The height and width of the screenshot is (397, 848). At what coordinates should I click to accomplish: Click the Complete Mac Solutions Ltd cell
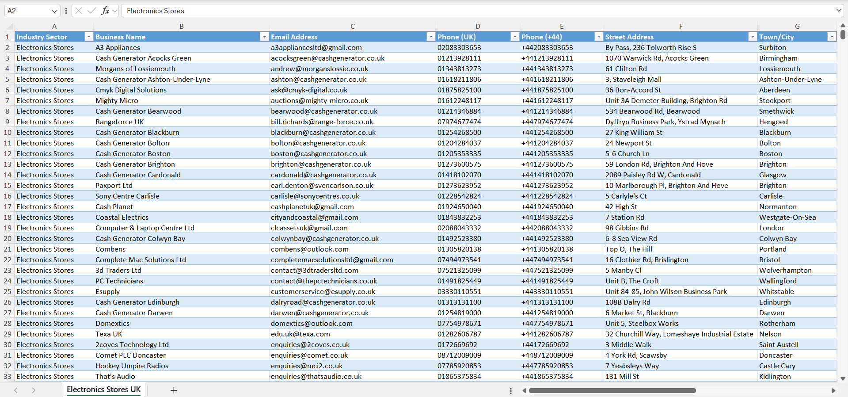pyautogui.click(x=182, y=260)
